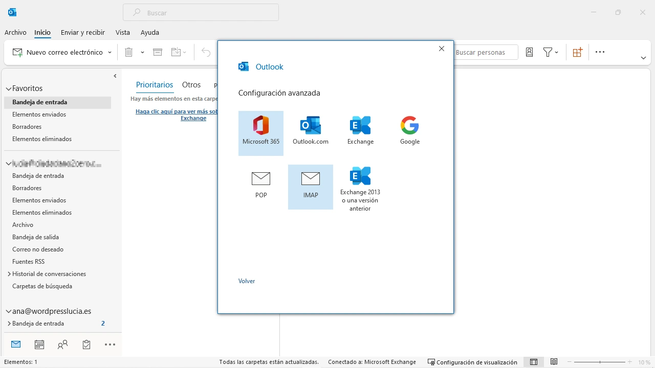This screenshot has height=368, width=655.
Task: Switch to normal view status icon
Action: coord(534,362)
